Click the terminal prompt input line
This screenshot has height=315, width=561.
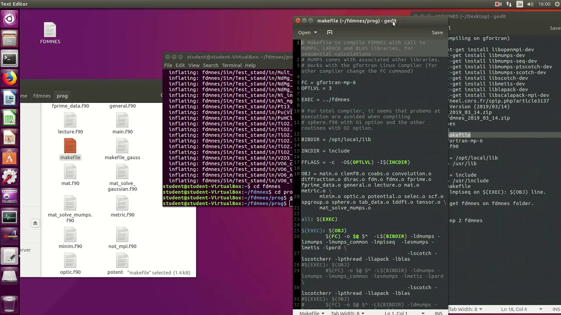[227, 203]
